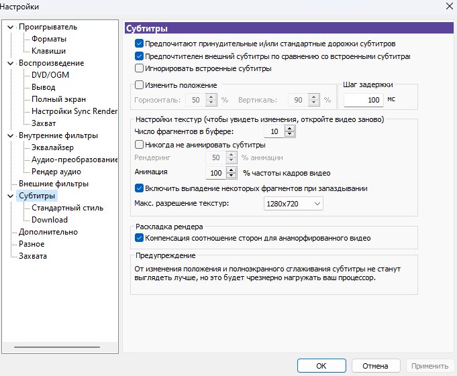The image size is (457, 376).
Task: Select Разное in settings tree
Action: pos(32,244)
